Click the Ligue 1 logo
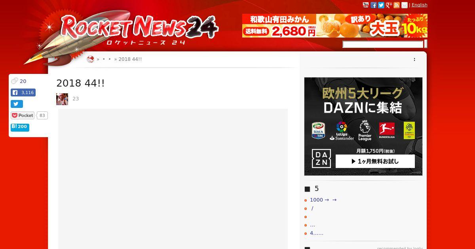The image size is (475, 249). tap(409, 130)
